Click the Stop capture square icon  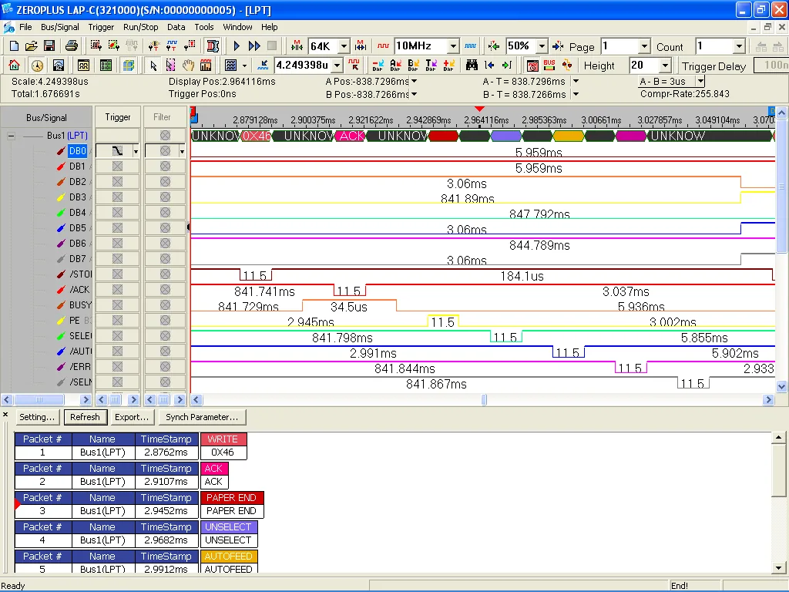pos(272,46)
